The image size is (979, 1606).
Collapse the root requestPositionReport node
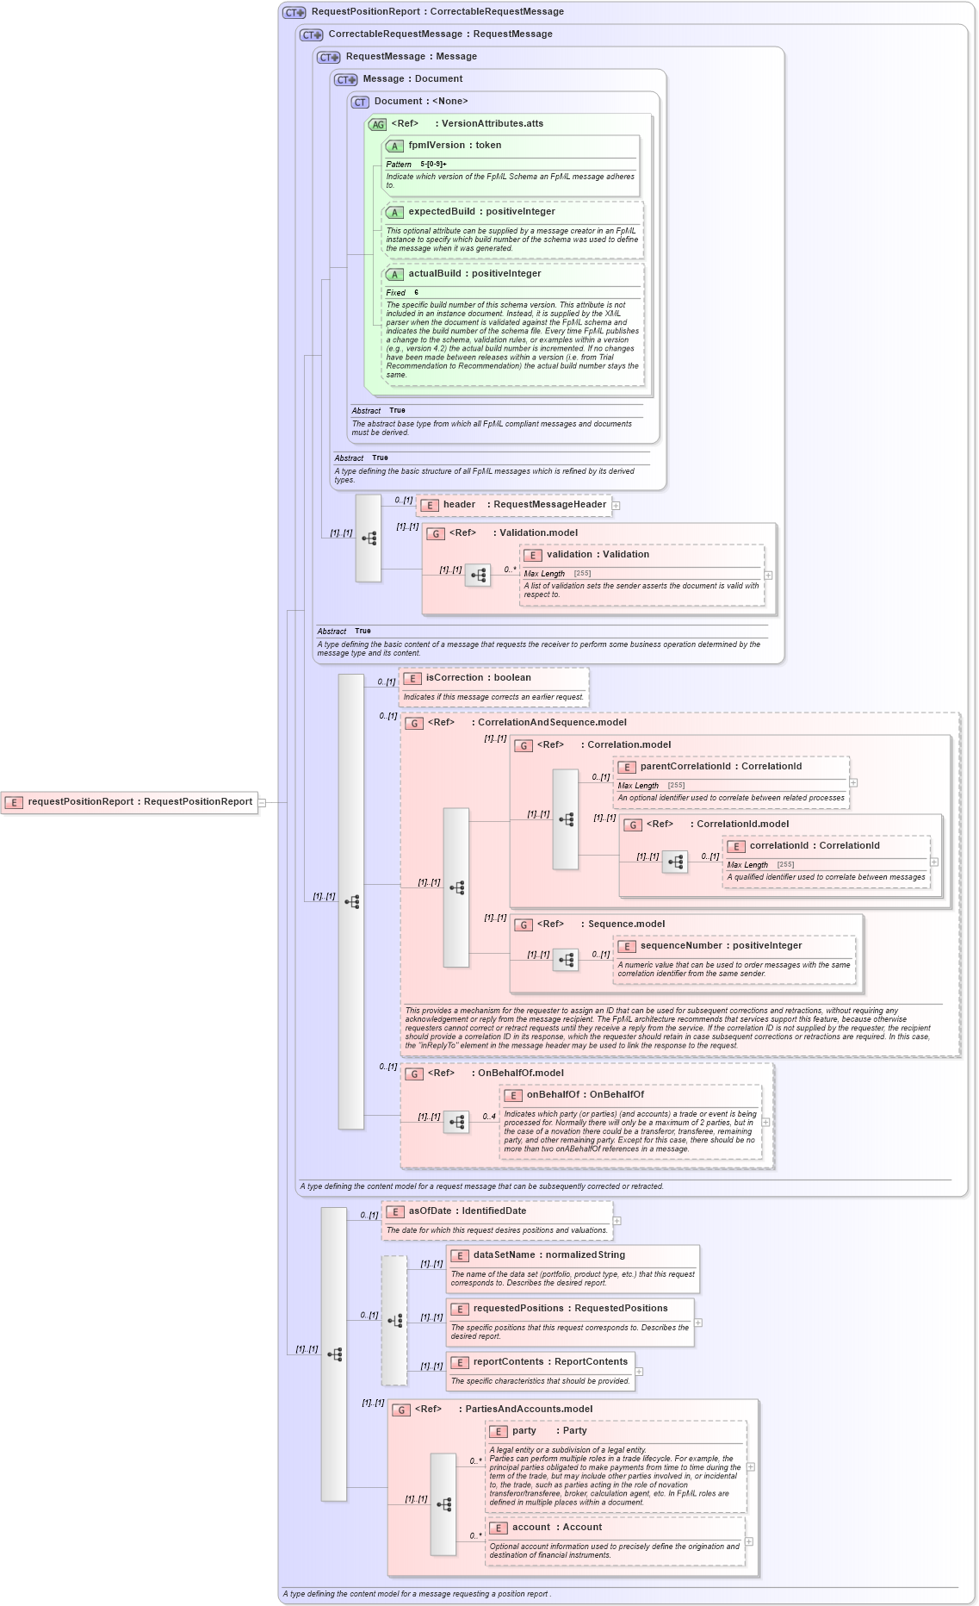point(262,803)
